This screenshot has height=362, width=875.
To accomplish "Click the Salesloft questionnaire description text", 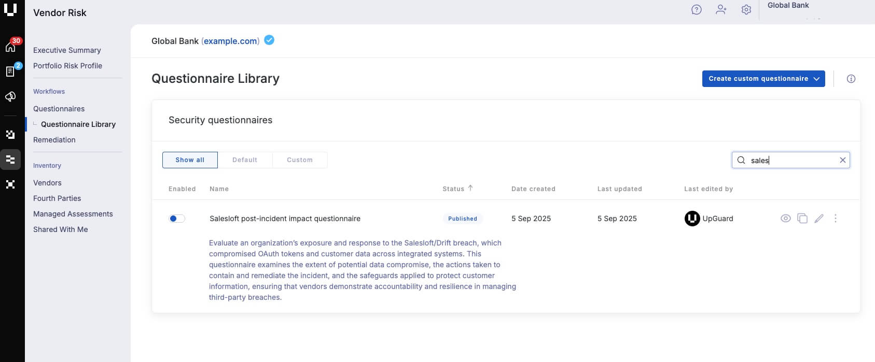I will click(x=363, y=270).
